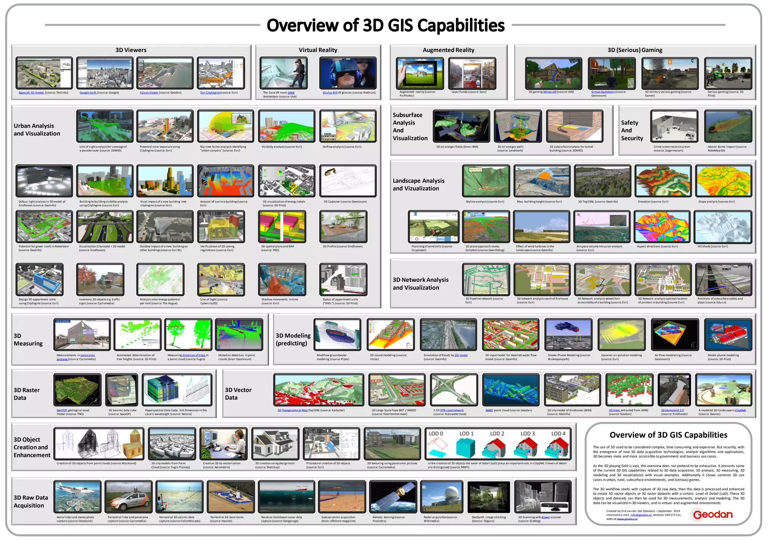Select the 3D Vector Data heading
Screen dimensions: 769x543
coord(238,394)
